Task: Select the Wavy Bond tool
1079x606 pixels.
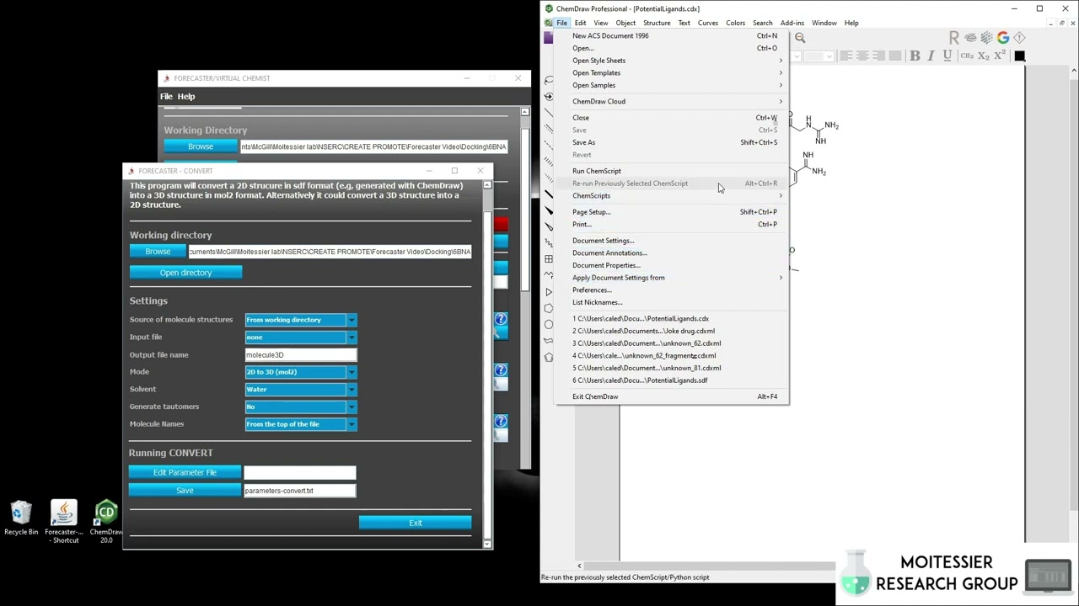Action: point(549,243)
